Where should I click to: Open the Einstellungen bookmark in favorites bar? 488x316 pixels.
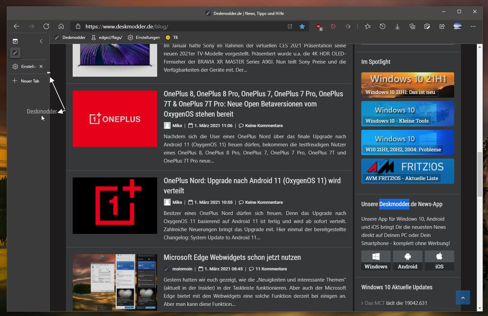(x=144, y=38)
